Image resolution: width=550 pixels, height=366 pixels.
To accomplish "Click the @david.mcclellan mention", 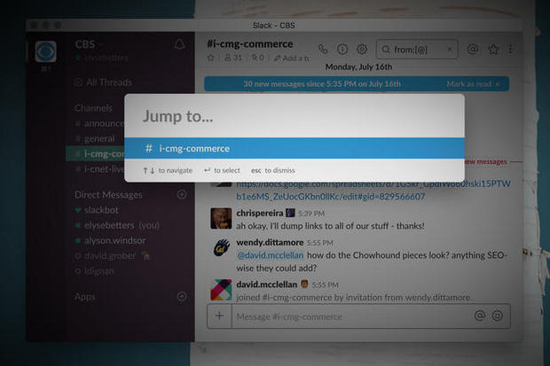I will (x=270, y=255).
